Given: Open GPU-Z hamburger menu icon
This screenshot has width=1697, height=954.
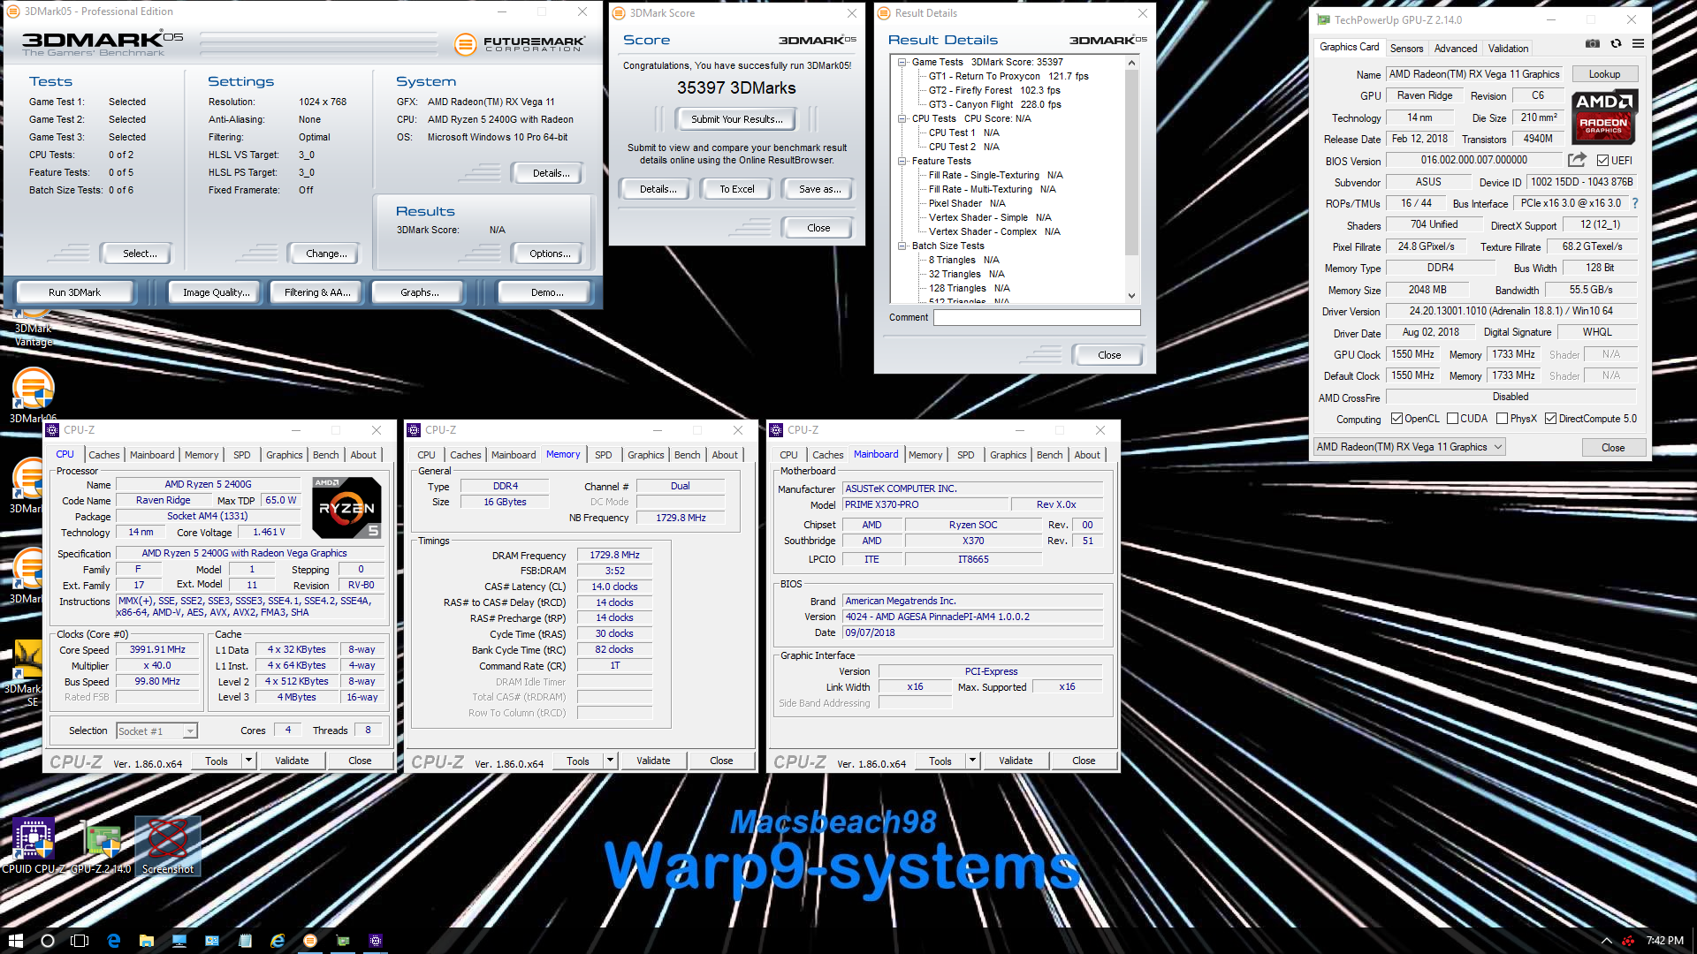Looking at the screenshot, I should click(x=1638, y=43).
